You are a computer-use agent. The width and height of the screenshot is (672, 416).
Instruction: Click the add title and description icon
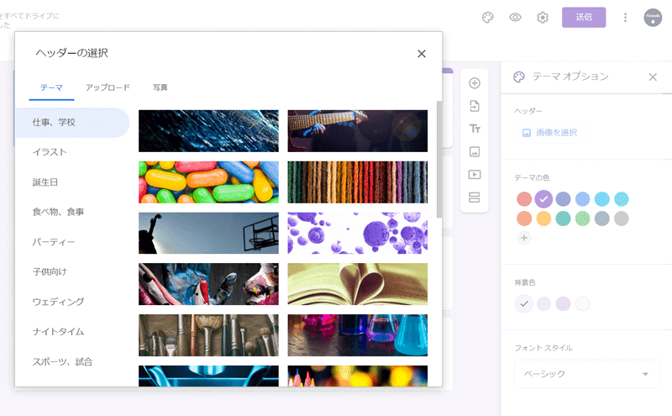[475, 129]
